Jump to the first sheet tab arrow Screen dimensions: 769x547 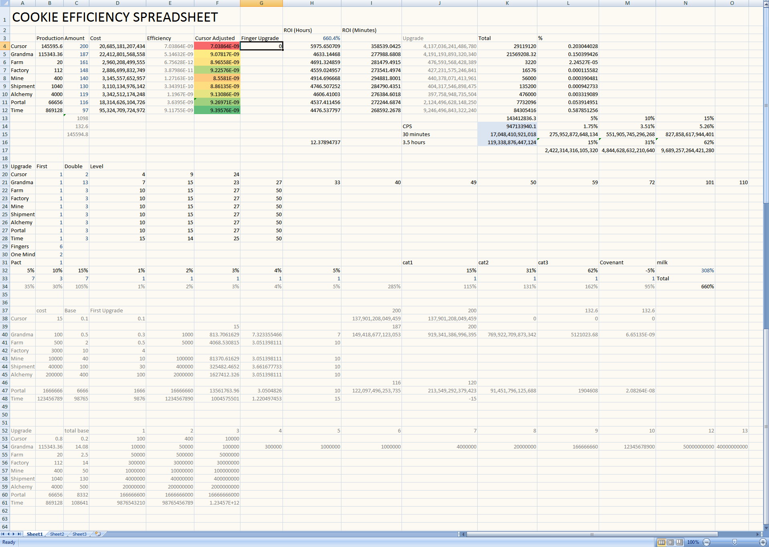[3, 534]
